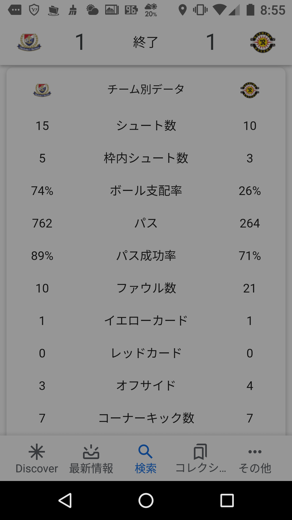Open the 最新情報 updates tab

click(91, 459)
